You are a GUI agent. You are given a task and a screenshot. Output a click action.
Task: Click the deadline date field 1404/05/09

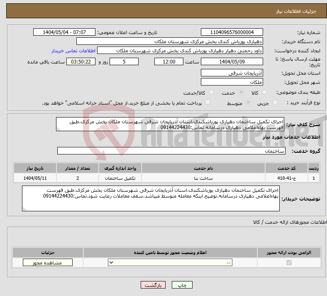232,61
